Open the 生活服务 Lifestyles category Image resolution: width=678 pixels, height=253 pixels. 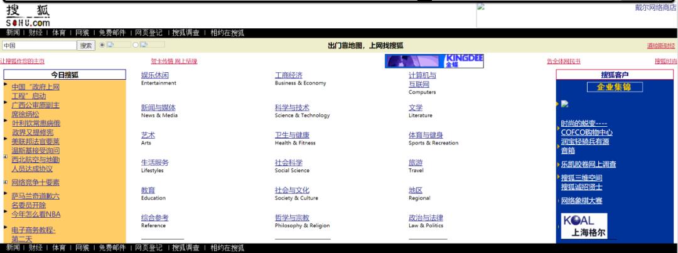(x=155, y=163)
